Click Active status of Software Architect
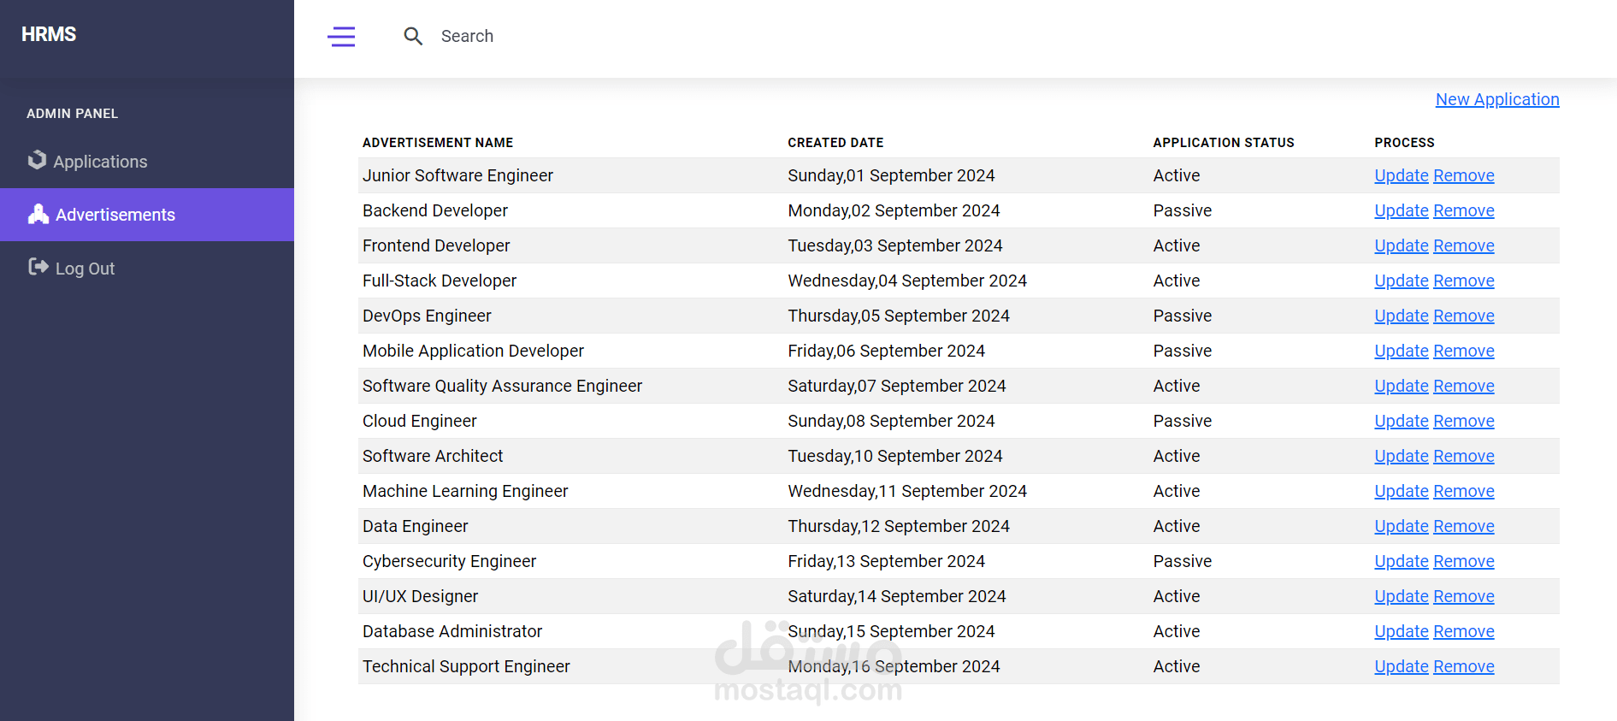The height and width of the screenshot is (721, 1617). 1176,456
